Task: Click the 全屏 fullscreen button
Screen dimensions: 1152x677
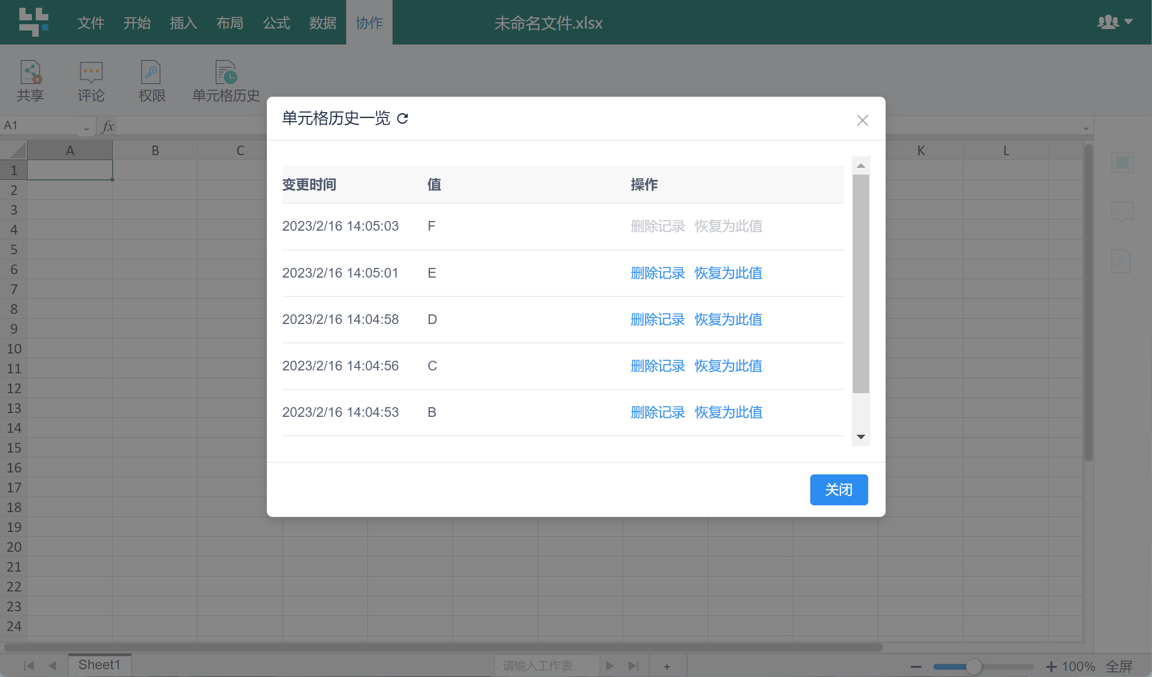Action: pos(1119,667)
